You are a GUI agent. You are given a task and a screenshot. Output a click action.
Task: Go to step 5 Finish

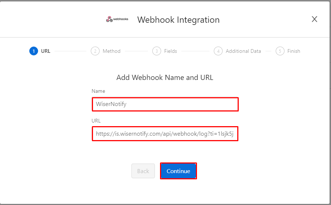tap(288, 51)
